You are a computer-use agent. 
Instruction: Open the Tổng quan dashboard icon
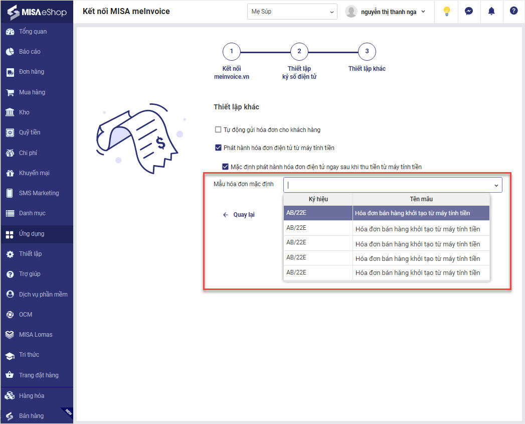[x=10, y=32]
